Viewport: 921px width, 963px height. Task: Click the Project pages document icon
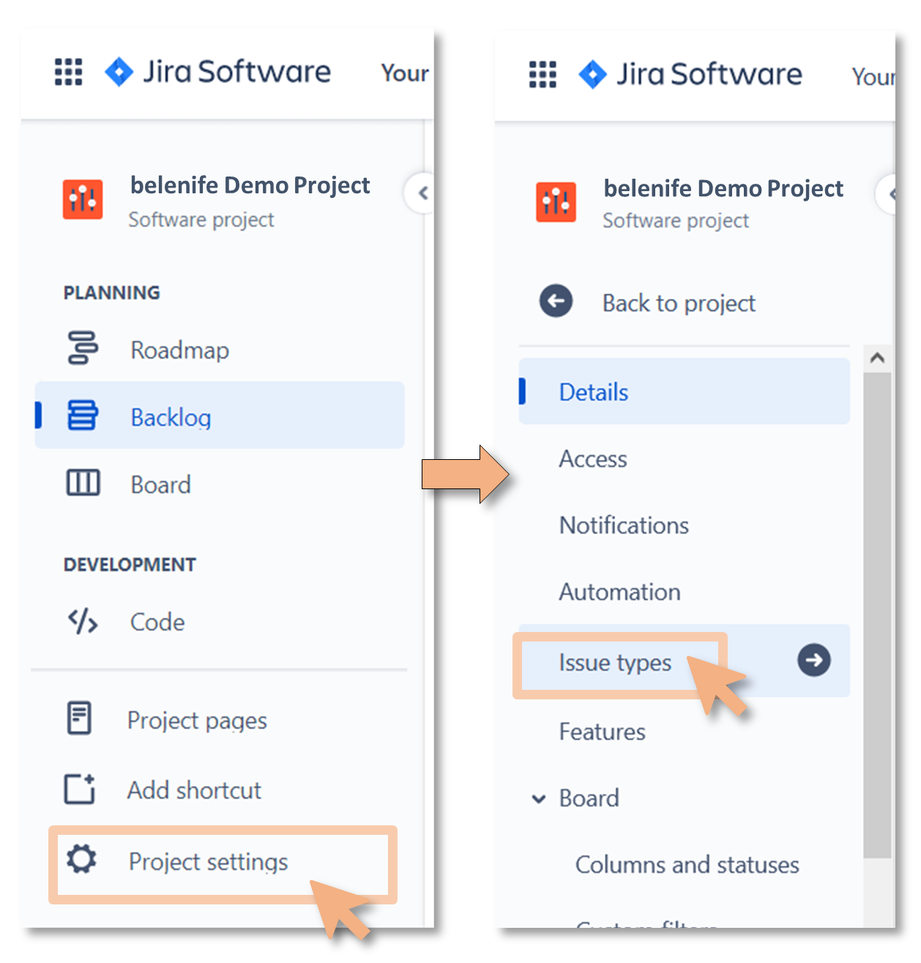pos(79,718)
